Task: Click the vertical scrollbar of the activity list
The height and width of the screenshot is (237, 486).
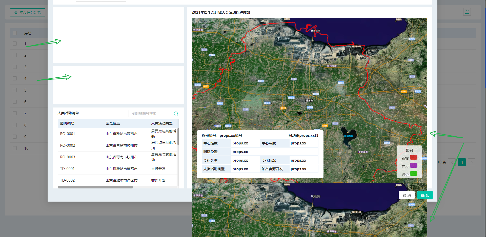Action: click(x=178, y=137)
